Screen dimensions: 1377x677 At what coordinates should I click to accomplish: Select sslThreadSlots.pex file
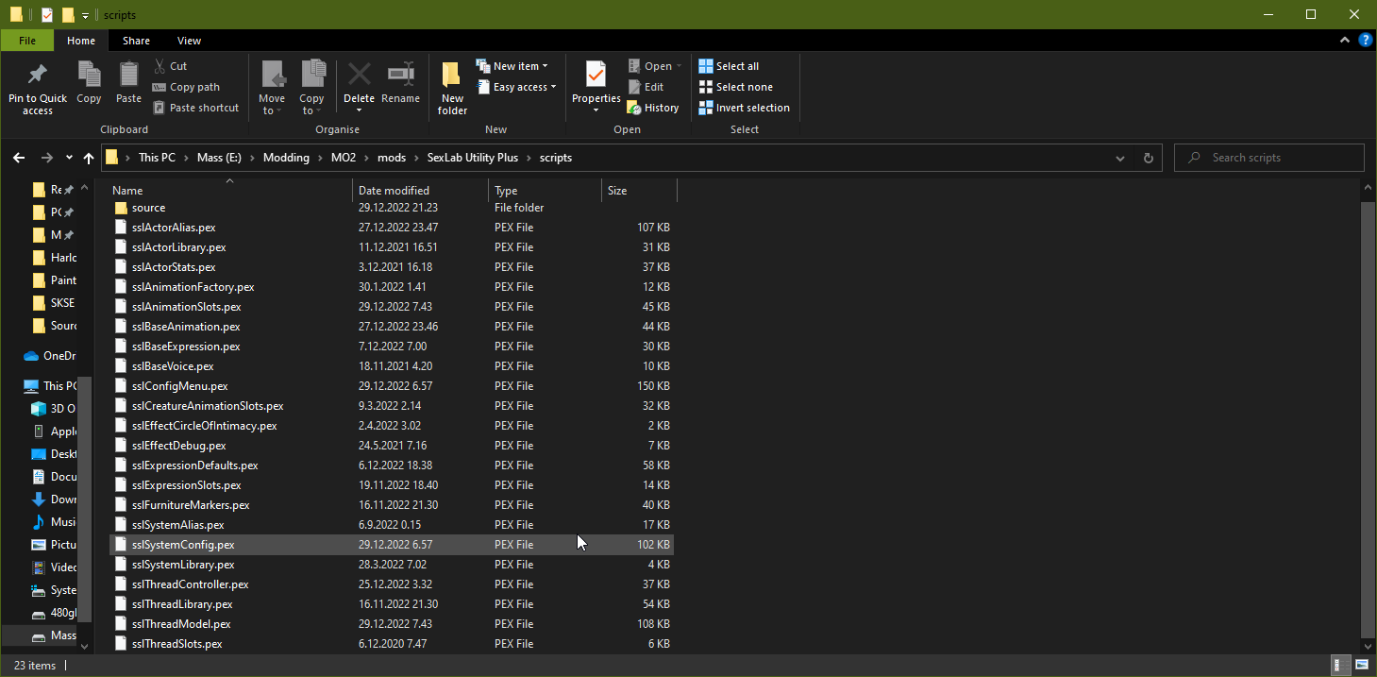click(391, 644)
